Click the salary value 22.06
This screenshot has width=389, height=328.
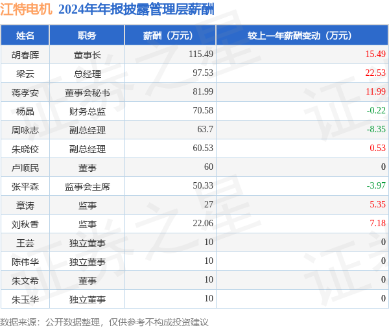pyautogui.click(x=203, y=224)
